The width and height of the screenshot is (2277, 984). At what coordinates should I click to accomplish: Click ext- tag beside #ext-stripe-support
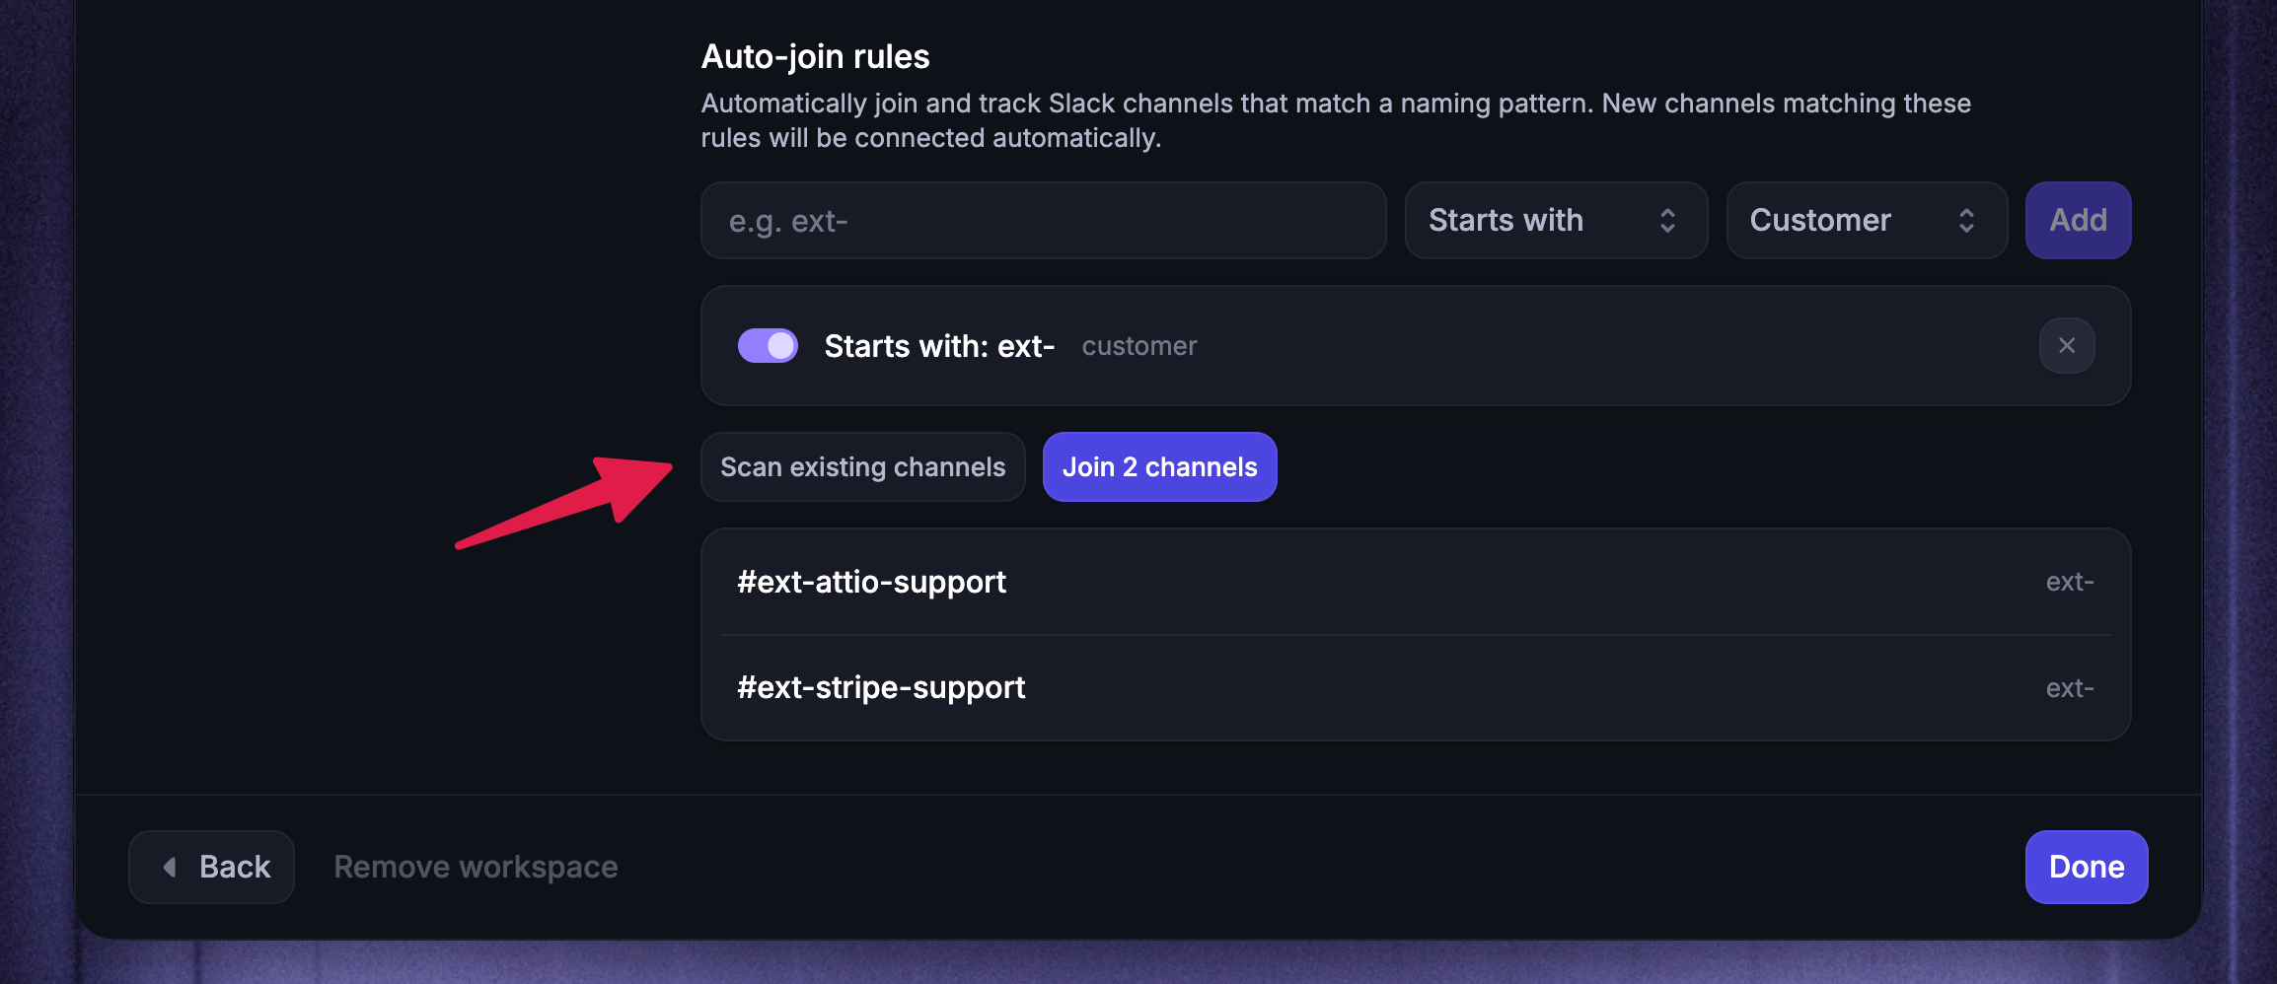[x=2069, y=687]
